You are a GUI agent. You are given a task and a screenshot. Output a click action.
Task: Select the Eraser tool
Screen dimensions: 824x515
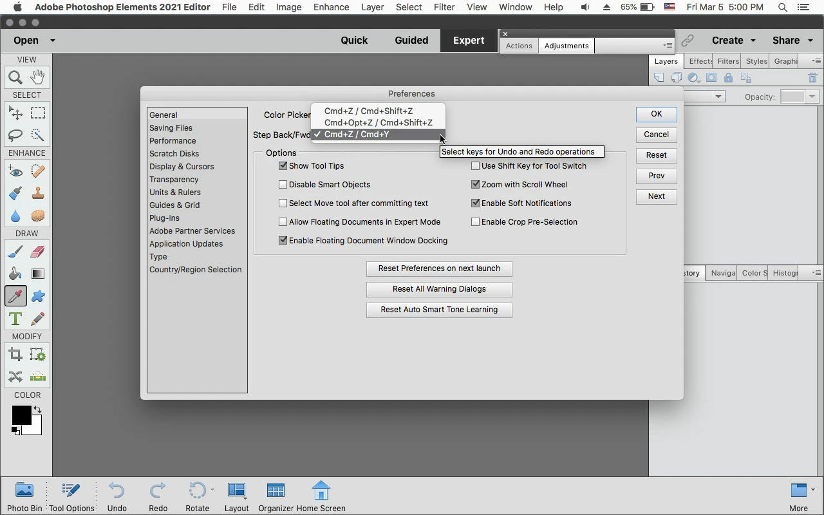38,252
